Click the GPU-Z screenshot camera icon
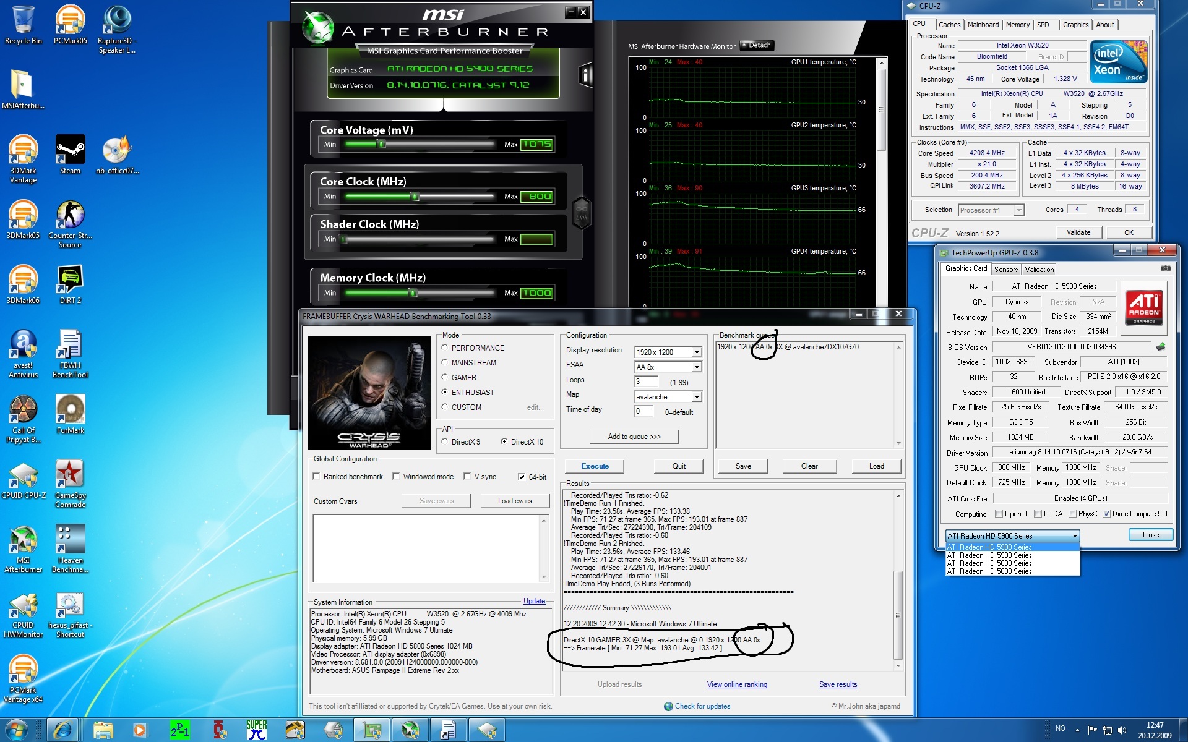Image resolution: width=1188 pixels, height=742 pixels. pos(1165,268)
